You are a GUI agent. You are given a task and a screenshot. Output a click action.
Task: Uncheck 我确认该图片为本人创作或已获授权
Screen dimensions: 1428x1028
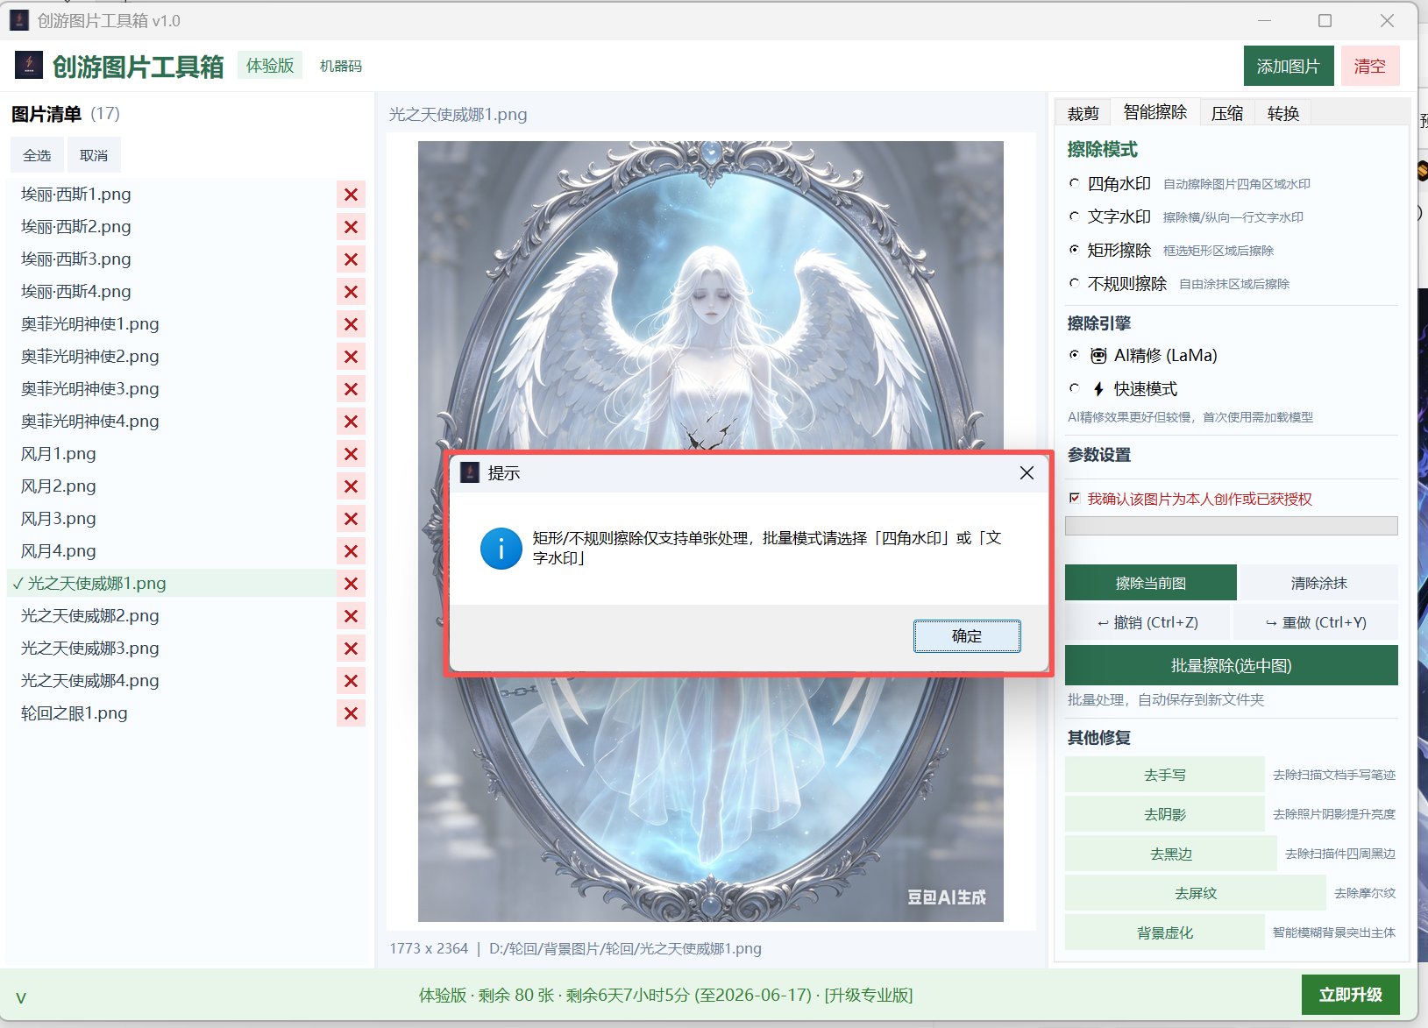[1075, 498]
